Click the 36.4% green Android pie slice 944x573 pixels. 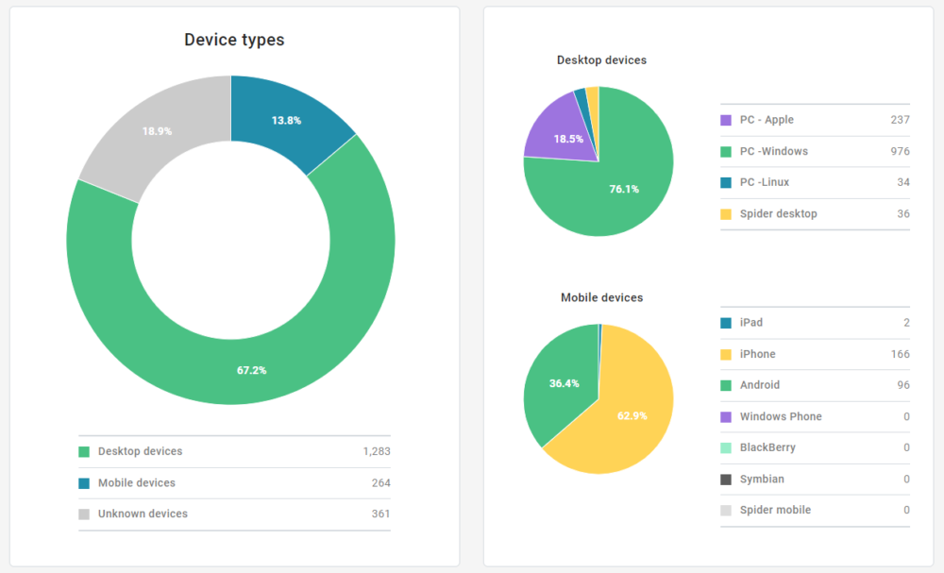563,382
